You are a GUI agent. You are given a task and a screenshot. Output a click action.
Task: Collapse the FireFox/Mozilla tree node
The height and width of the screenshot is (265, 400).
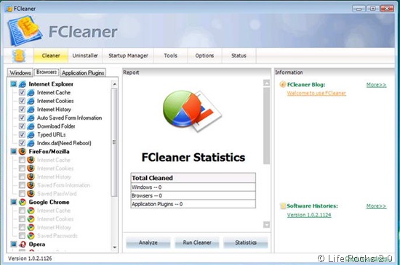click(x=14, y=152)
